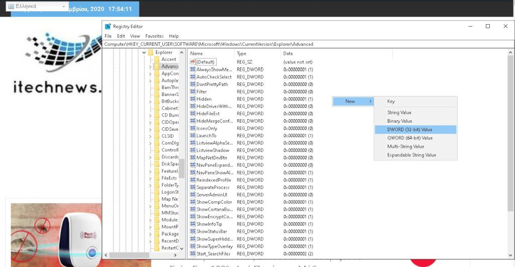Choose Multi-String Value from submenu
The width and height of the screenshot is (515, 267).
coord(415,146)
